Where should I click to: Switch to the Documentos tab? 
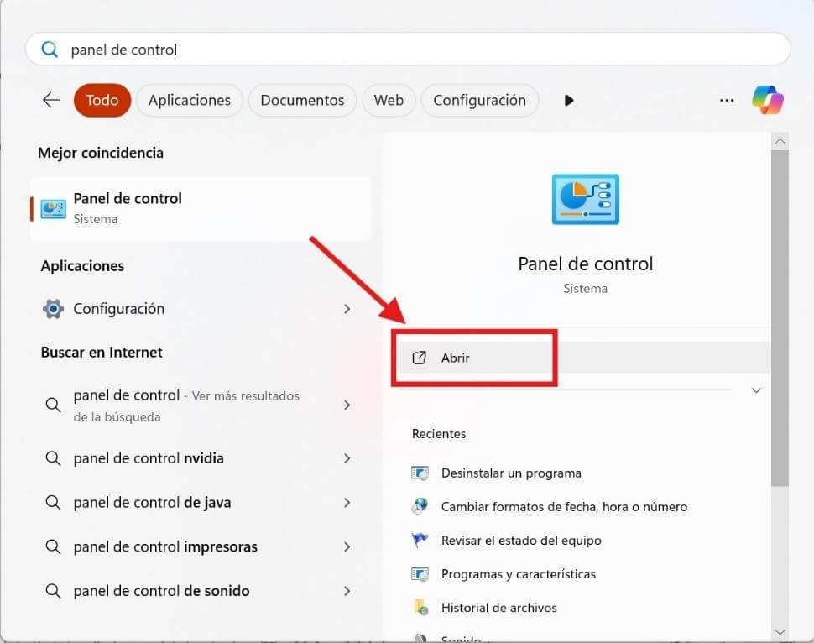pyautogui.click(x=301, y=99)
